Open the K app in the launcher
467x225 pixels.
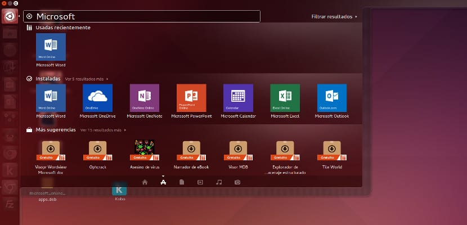[10, 170]
